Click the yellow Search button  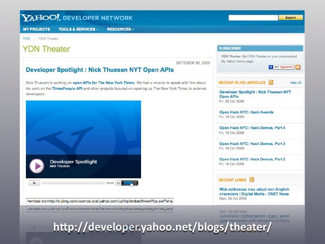290,17
